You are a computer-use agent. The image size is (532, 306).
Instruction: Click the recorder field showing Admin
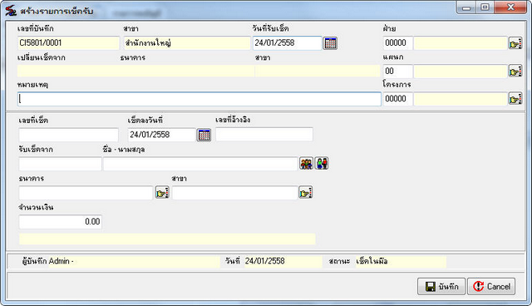134,262
